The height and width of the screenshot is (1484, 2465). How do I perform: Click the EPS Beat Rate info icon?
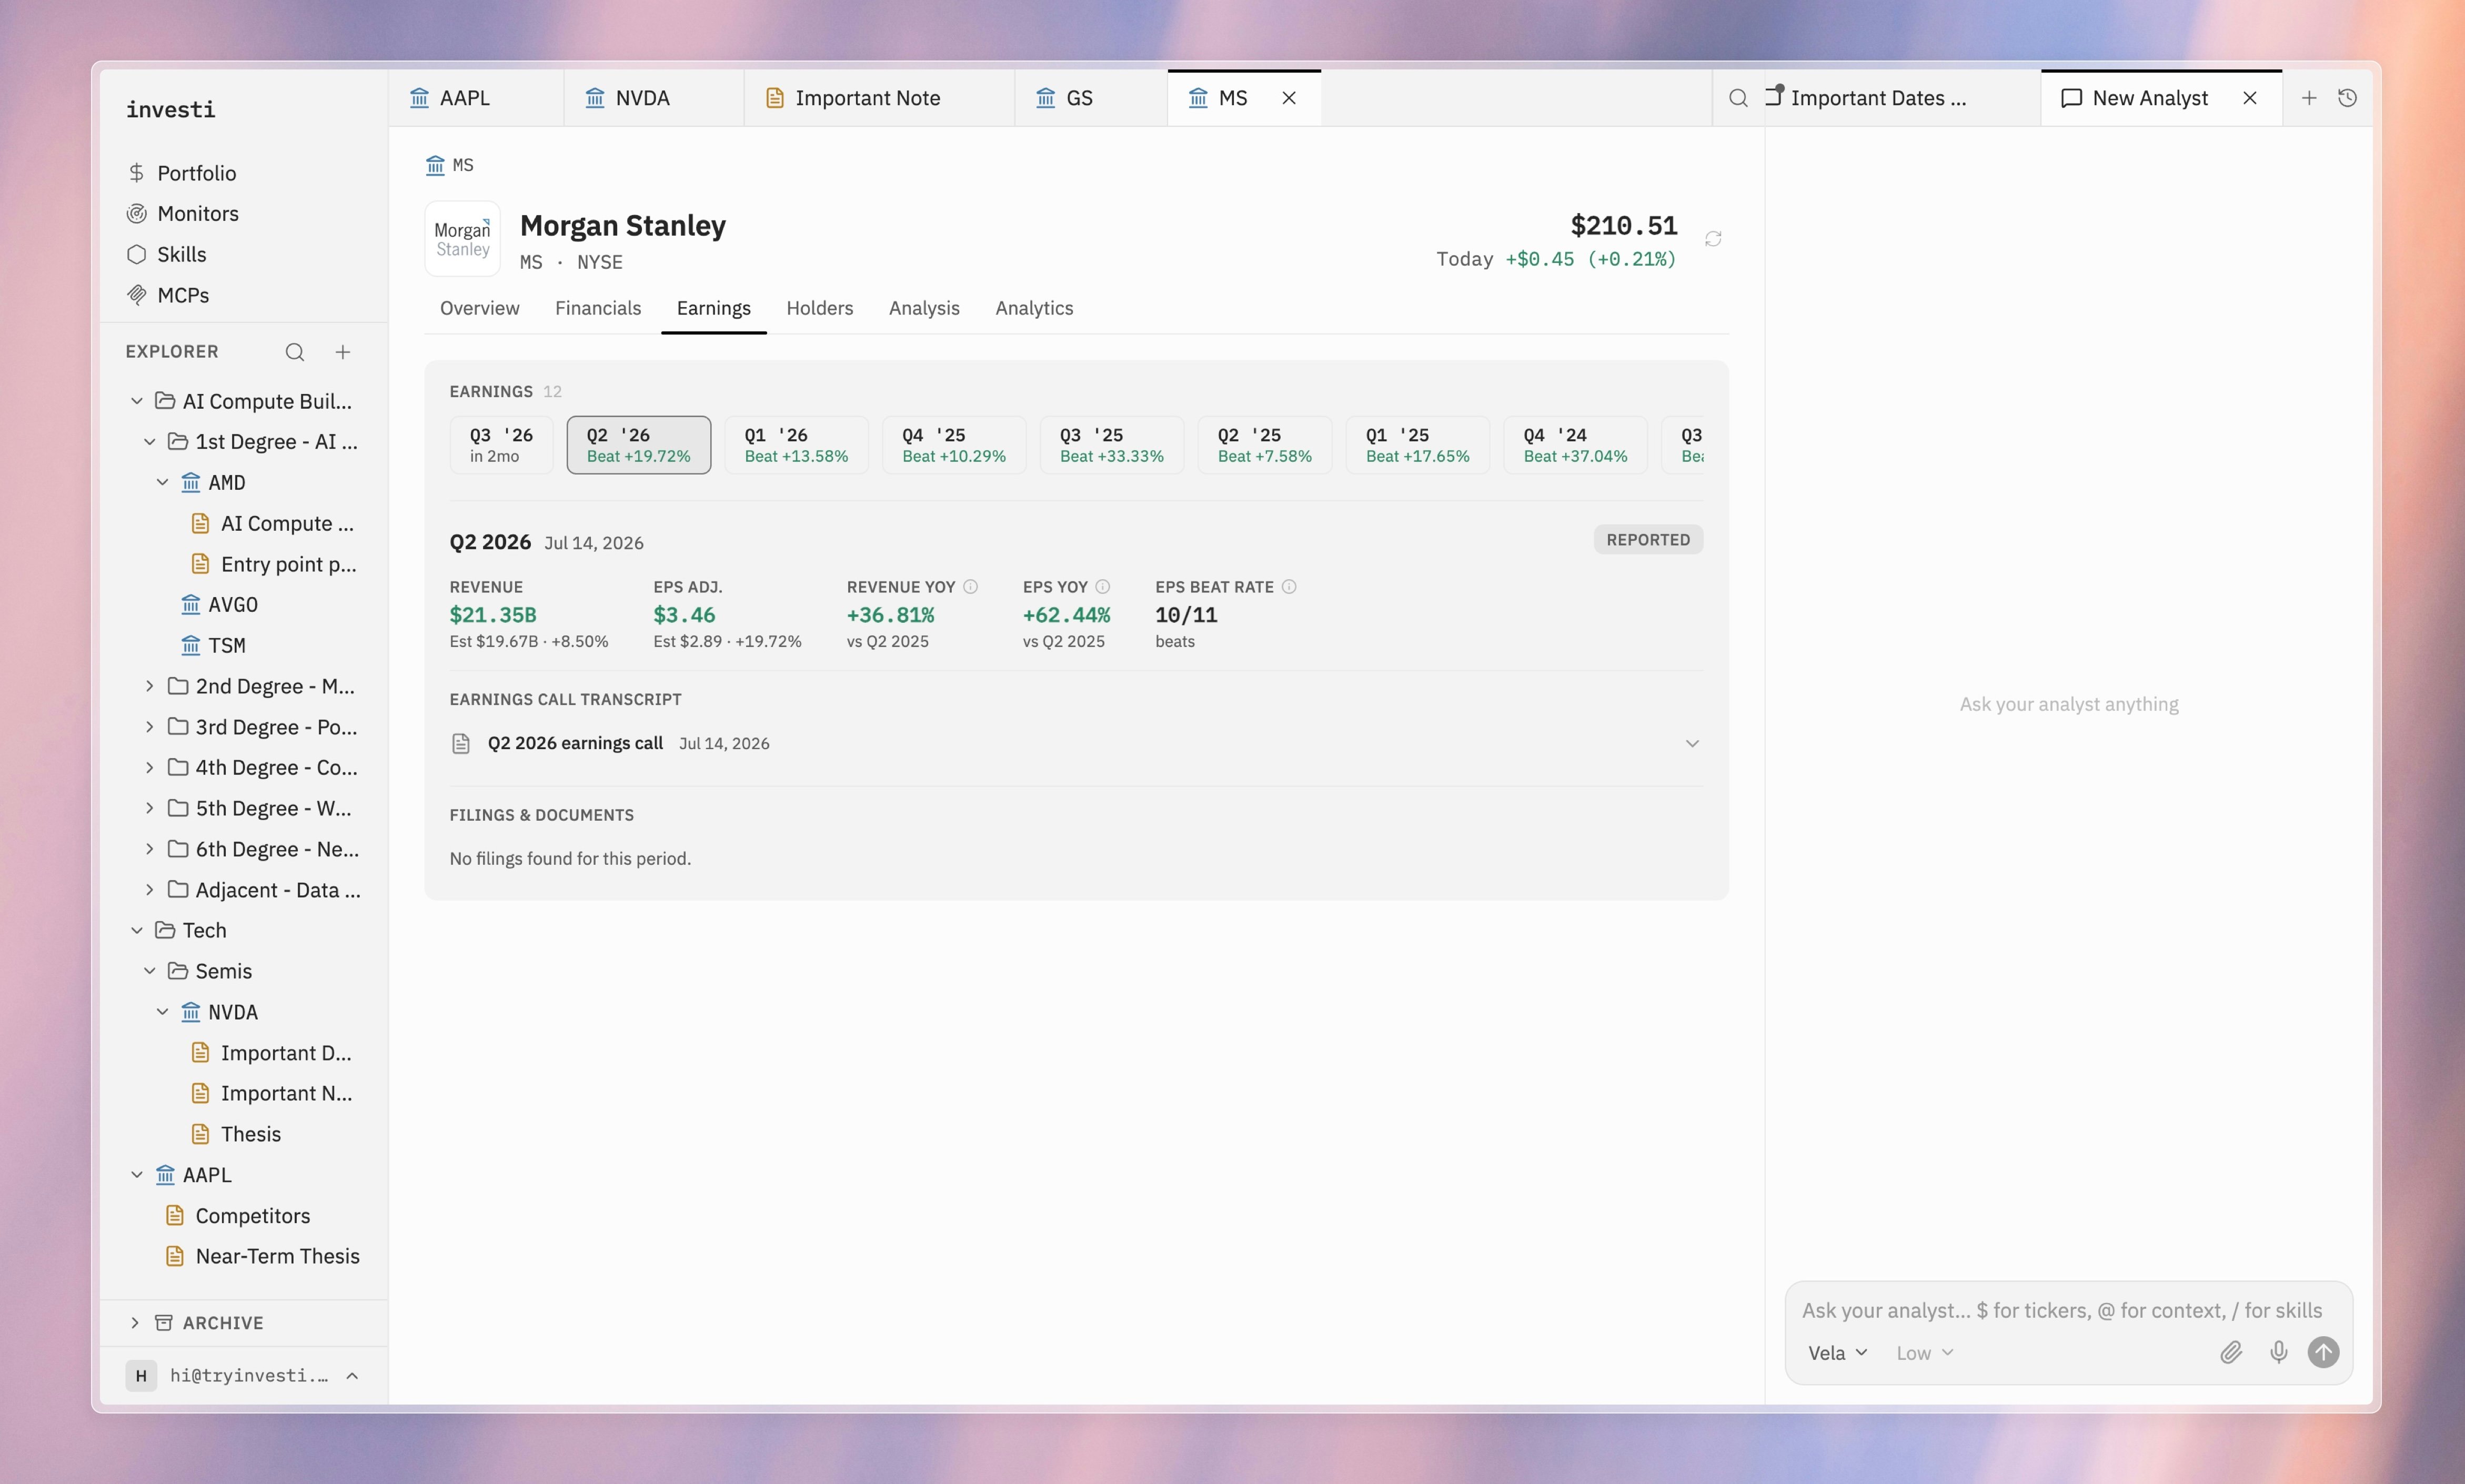1289,587
